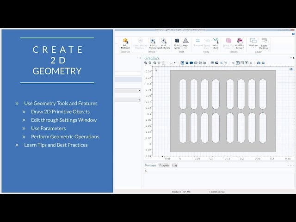This screenshot has width=296, height=222.
Task: Open the Reset Desktop dropdown
Action: click(x=264, y=43)
